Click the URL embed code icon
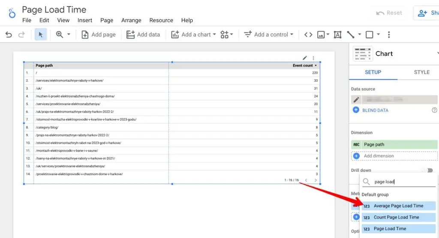The height and width of the screenshot is (238, 439). point(308,34)
